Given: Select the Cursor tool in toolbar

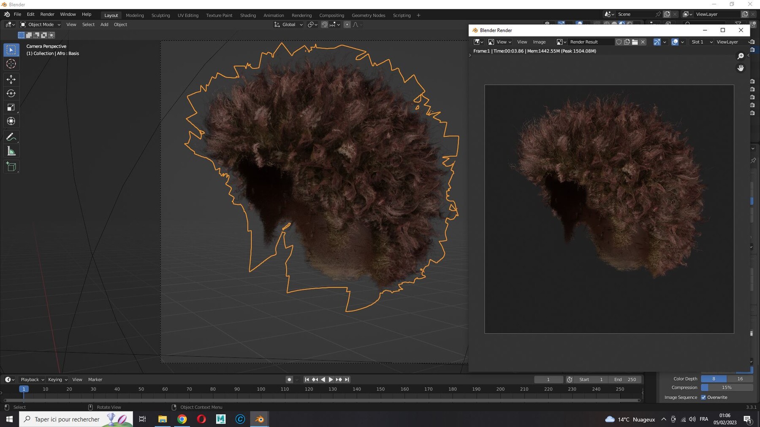Looking at the screenshot, I should [x=11, y=64].
